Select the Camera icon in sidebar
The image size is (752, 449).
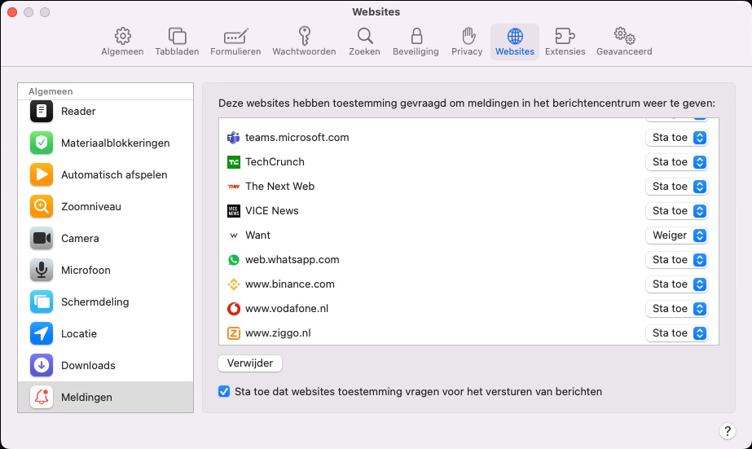(x=42, y=239)
